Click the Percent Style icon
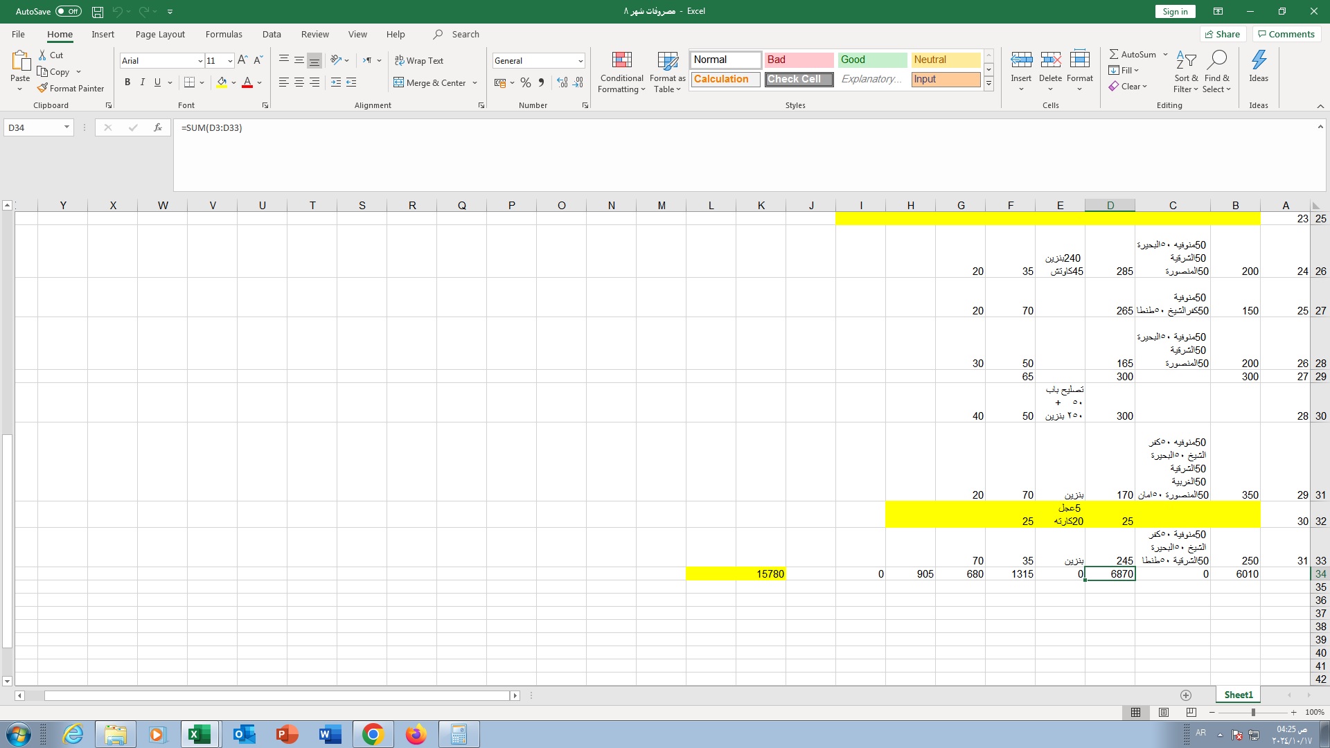 pyautogui.click(x=526, y=82)
